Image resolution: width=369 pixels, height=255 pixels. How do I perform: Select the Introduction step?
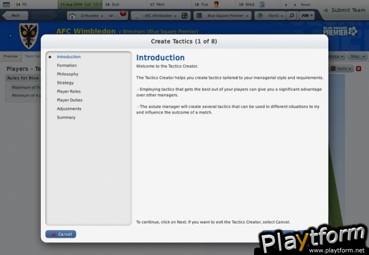(69, 57)
